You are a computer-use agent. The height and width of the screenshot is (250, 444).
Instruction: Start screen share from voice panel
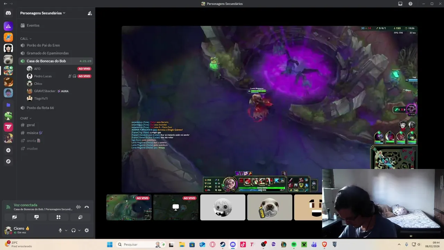pyautogui.click(x=36, y=217)
